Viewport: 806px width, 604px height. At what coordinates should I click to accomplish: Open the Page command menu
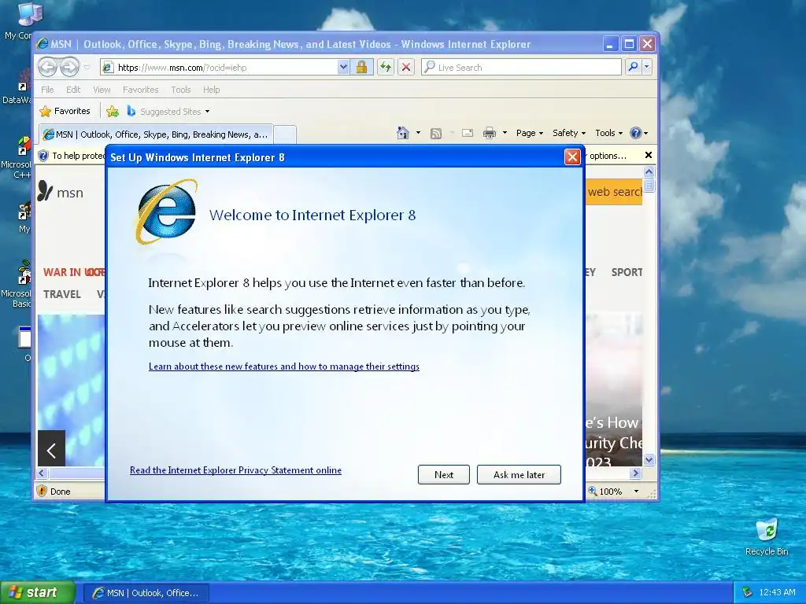pos(530,133)
